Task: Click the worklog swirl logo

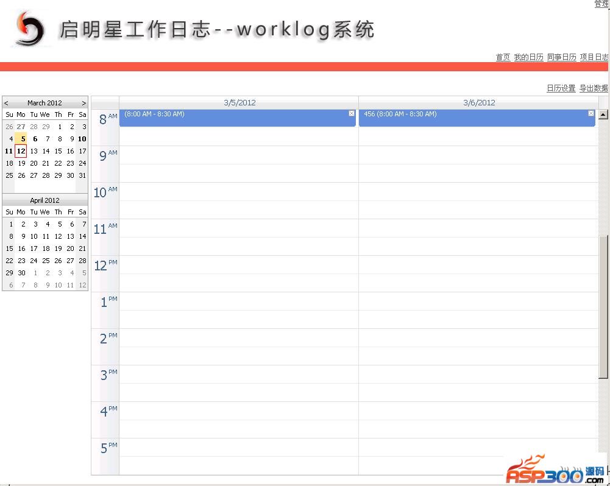Action: (30, 28)
